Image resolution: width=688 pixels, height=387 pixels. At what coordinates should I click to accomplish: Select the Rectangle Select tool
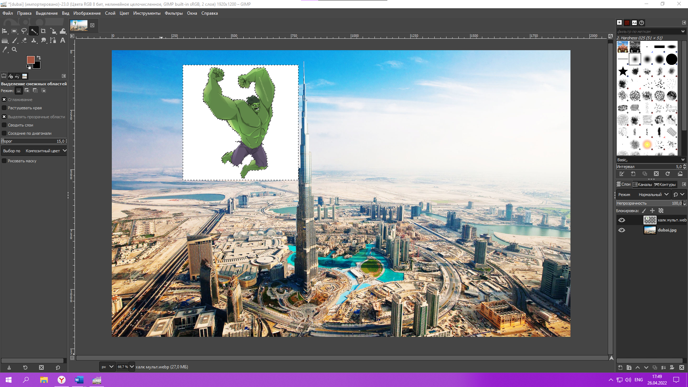pos(14,31)
